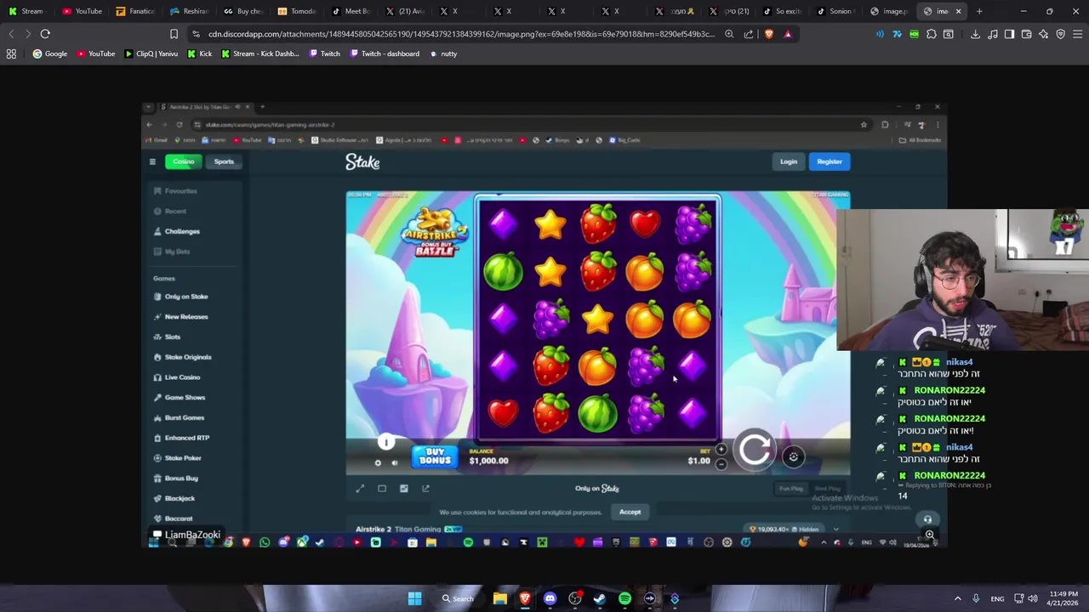Click the slot spin button
This screenshot has width=1089, height=612.
(x=755, y=450)
